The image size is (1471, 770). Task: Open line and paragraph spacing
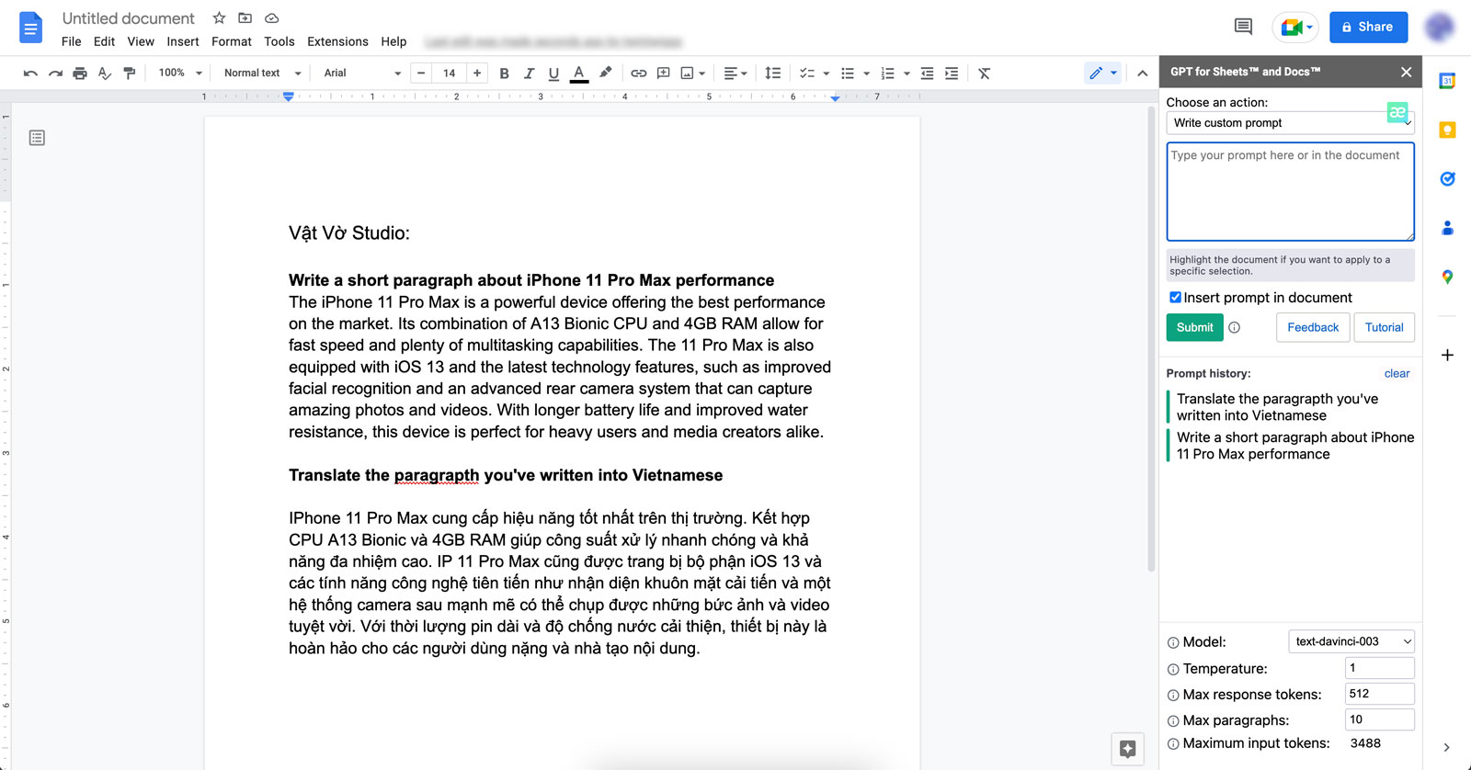pyautogui.click(x=773, y=74)
